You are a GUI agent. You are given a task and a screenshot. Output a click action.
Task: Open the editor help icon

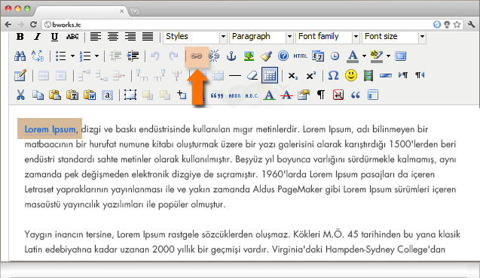(283, 56)
